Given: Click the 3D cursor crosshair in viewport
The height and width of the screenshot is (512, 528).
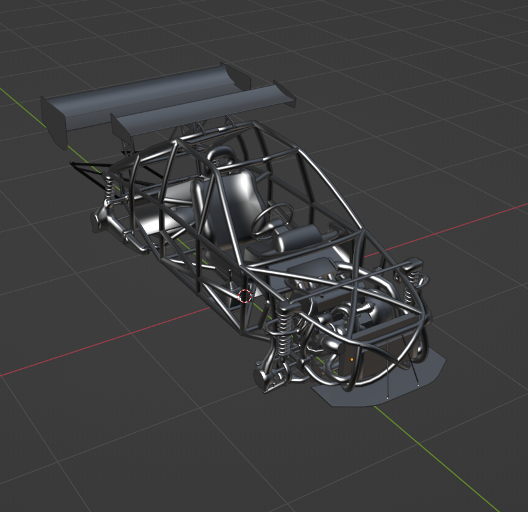Looking at the screenshot, I should point(245,296).
